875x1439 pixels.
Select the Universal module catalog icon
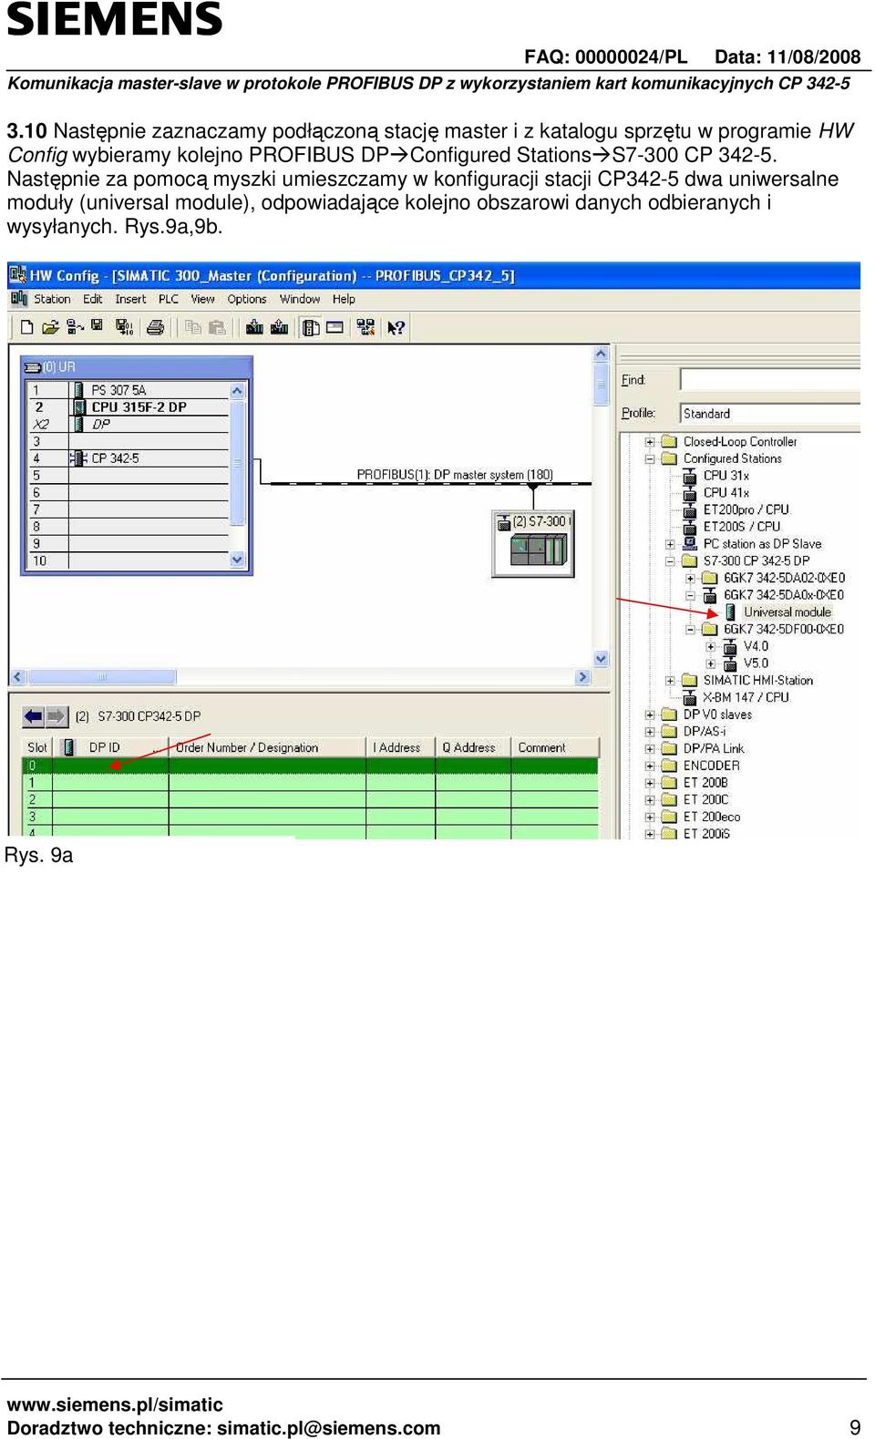[x=731, y=612]
